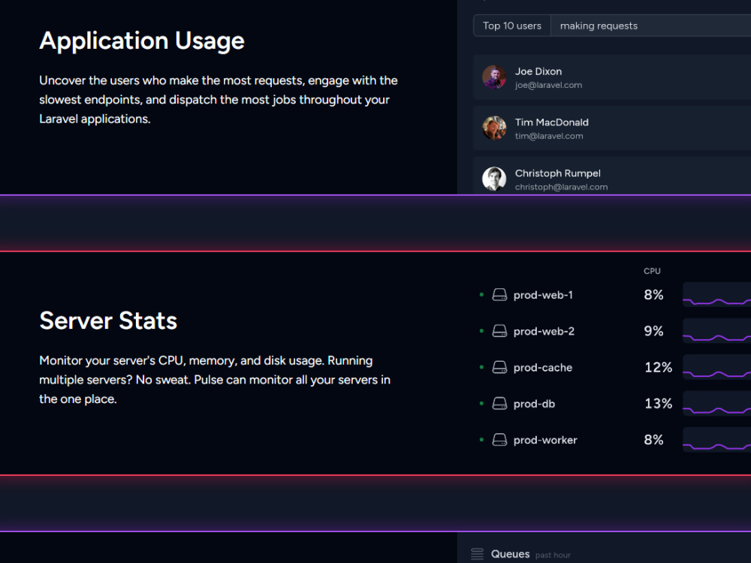
Task: Click the green status dot for prod-web-1
Action: point(481,295)
